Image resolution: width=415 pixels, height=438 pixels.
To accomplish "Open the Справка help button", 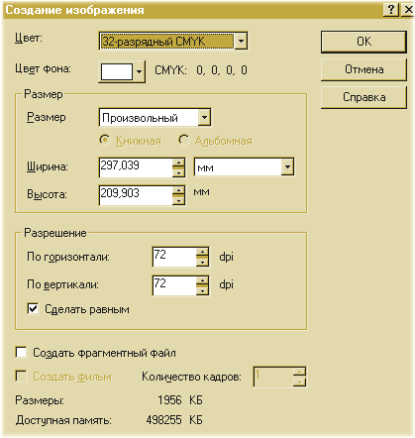I will [363, 97].
